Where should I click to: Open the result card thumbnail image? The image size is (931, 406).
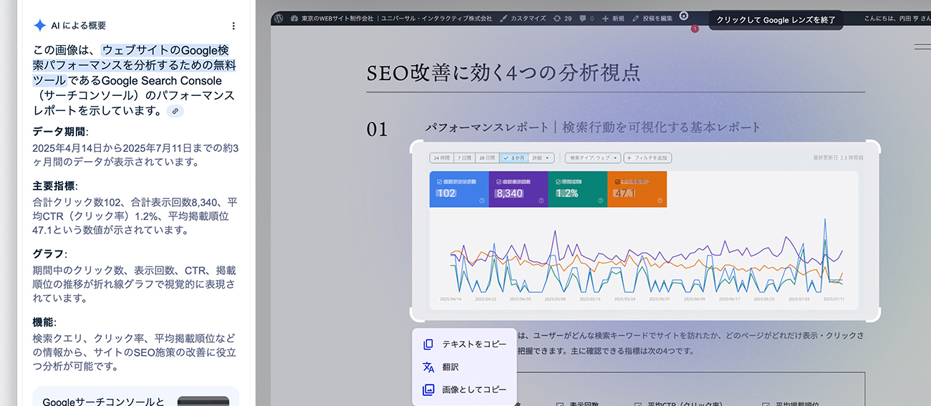coord(203,401)
